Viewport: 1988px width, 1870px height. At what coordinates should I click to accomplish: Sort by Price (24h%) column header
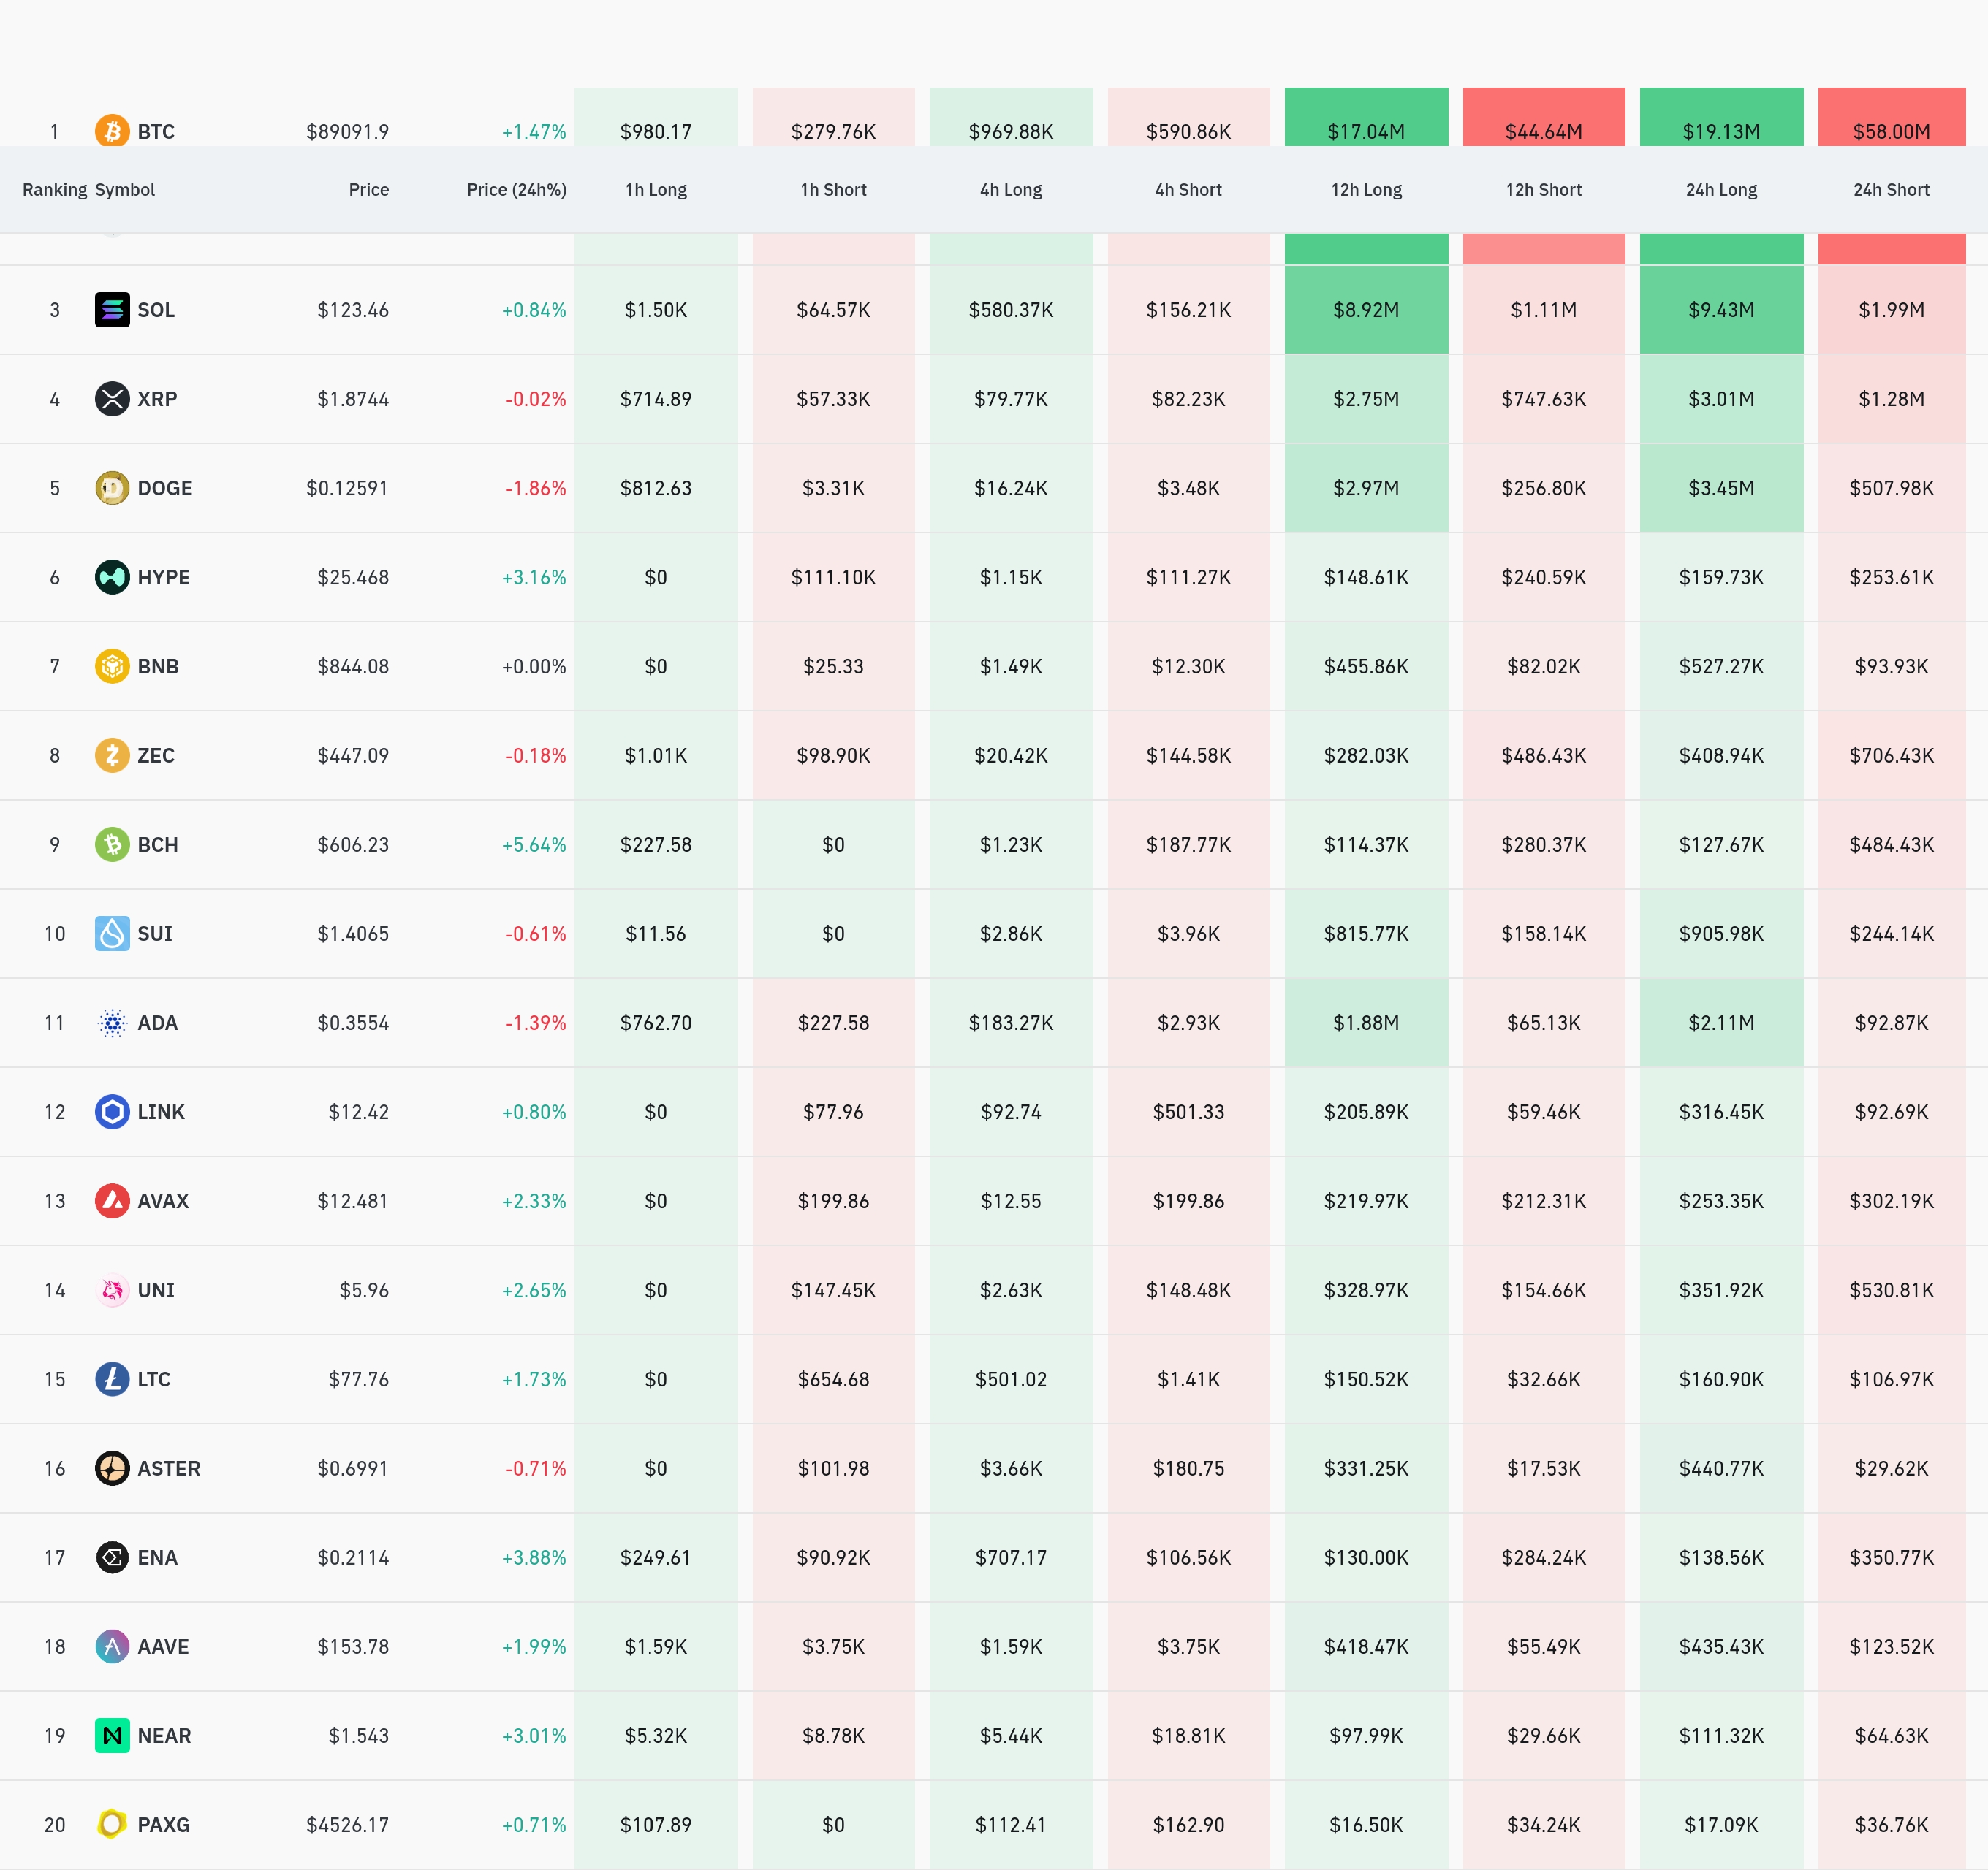pos(516,190)
